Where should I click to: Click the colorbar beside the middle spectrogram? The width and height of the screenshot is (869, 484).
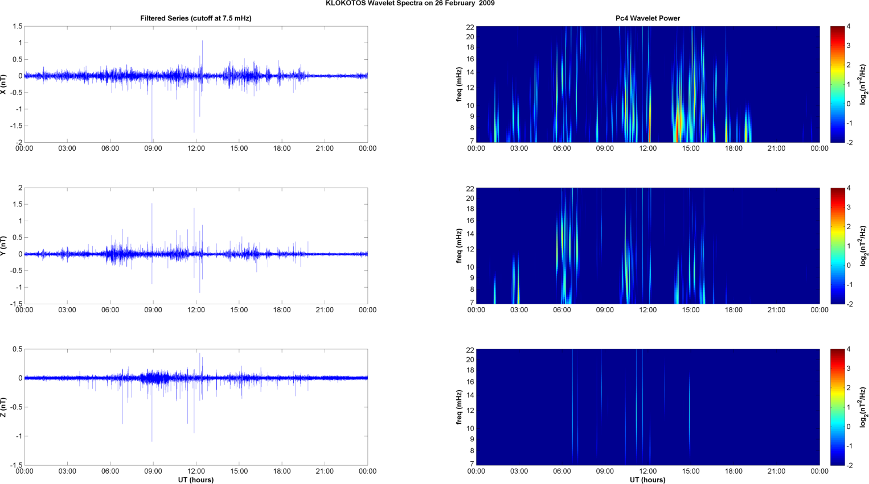click(837, 246)
